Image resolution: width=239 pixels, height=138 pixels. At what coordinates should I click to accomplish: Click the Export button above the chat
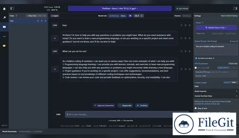click(x=55, y=16)
